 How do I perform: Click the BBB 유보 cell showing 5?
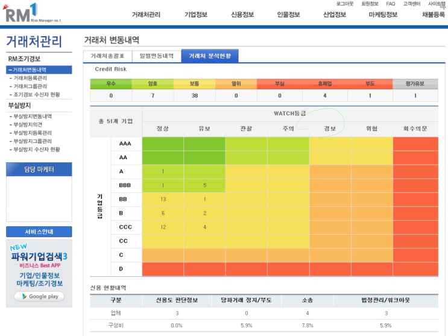coord(204,185)
